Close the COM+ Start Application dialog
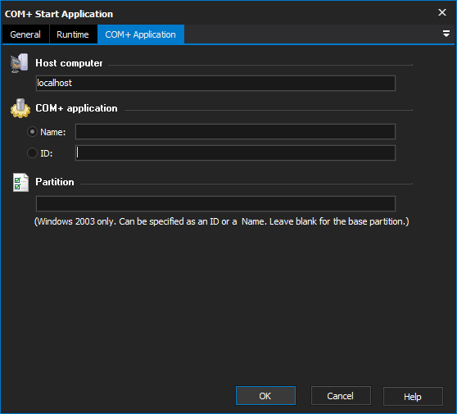Viewport: 457px width, 414px height. coord(442,12)
